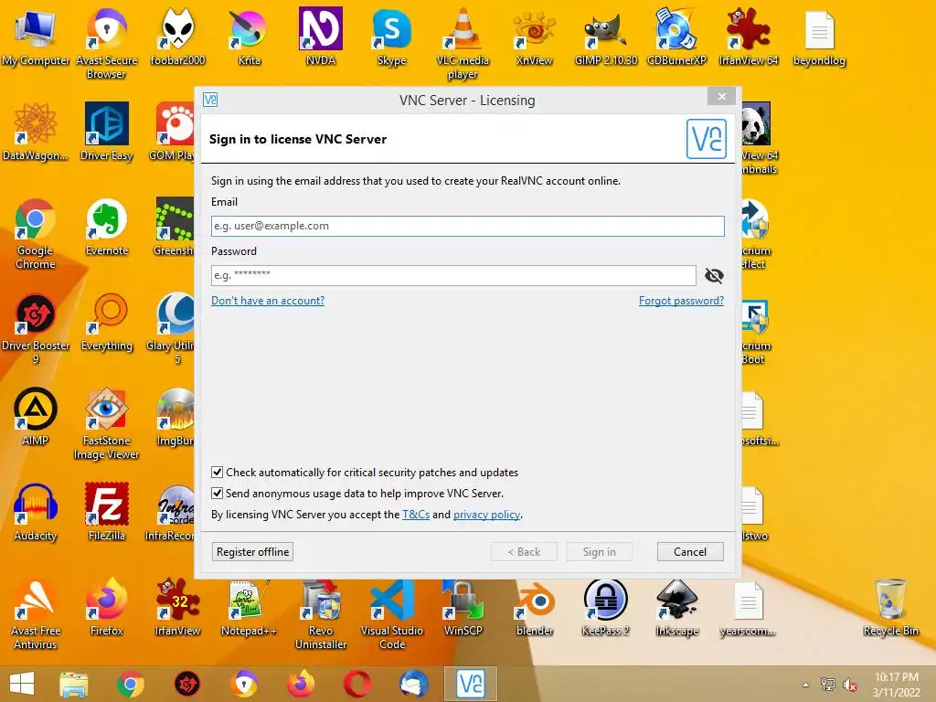
Task: Click the VNC logo in title bar
Action: pyautogui.click(x=210, y=100)
